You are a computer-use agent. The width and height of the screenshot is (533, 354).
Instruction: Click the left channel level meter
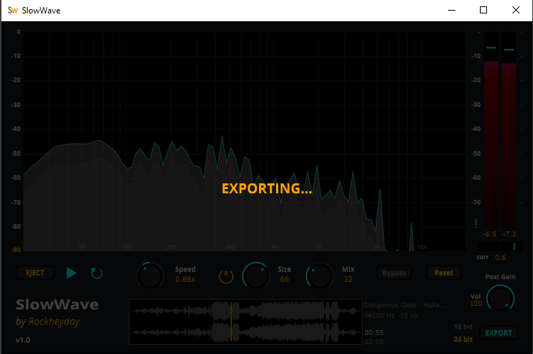point(491,130)
